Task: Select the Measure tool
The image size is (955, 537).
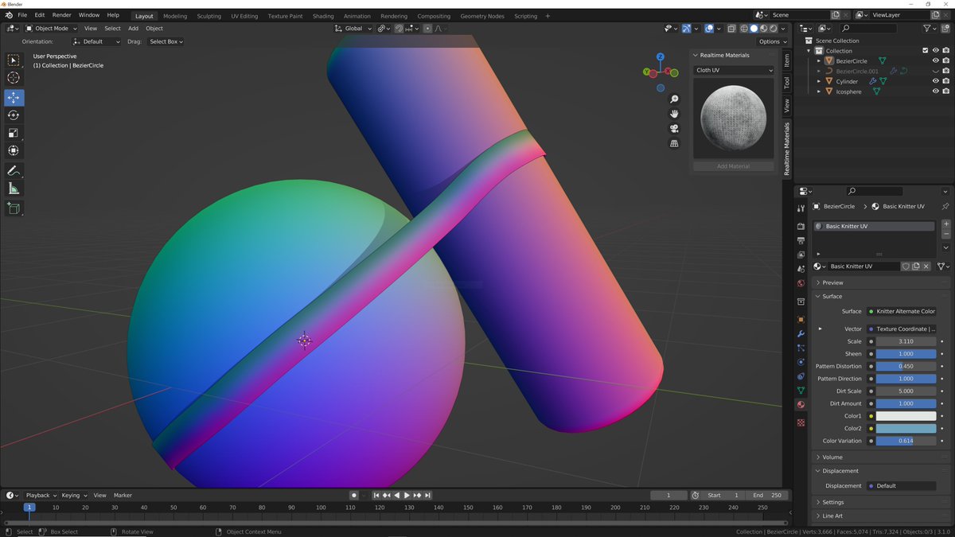Action: point(14,189)
